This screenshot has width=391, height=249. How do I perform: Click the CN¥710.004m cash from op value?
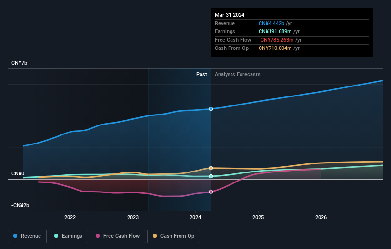click(x=275, y=48)
